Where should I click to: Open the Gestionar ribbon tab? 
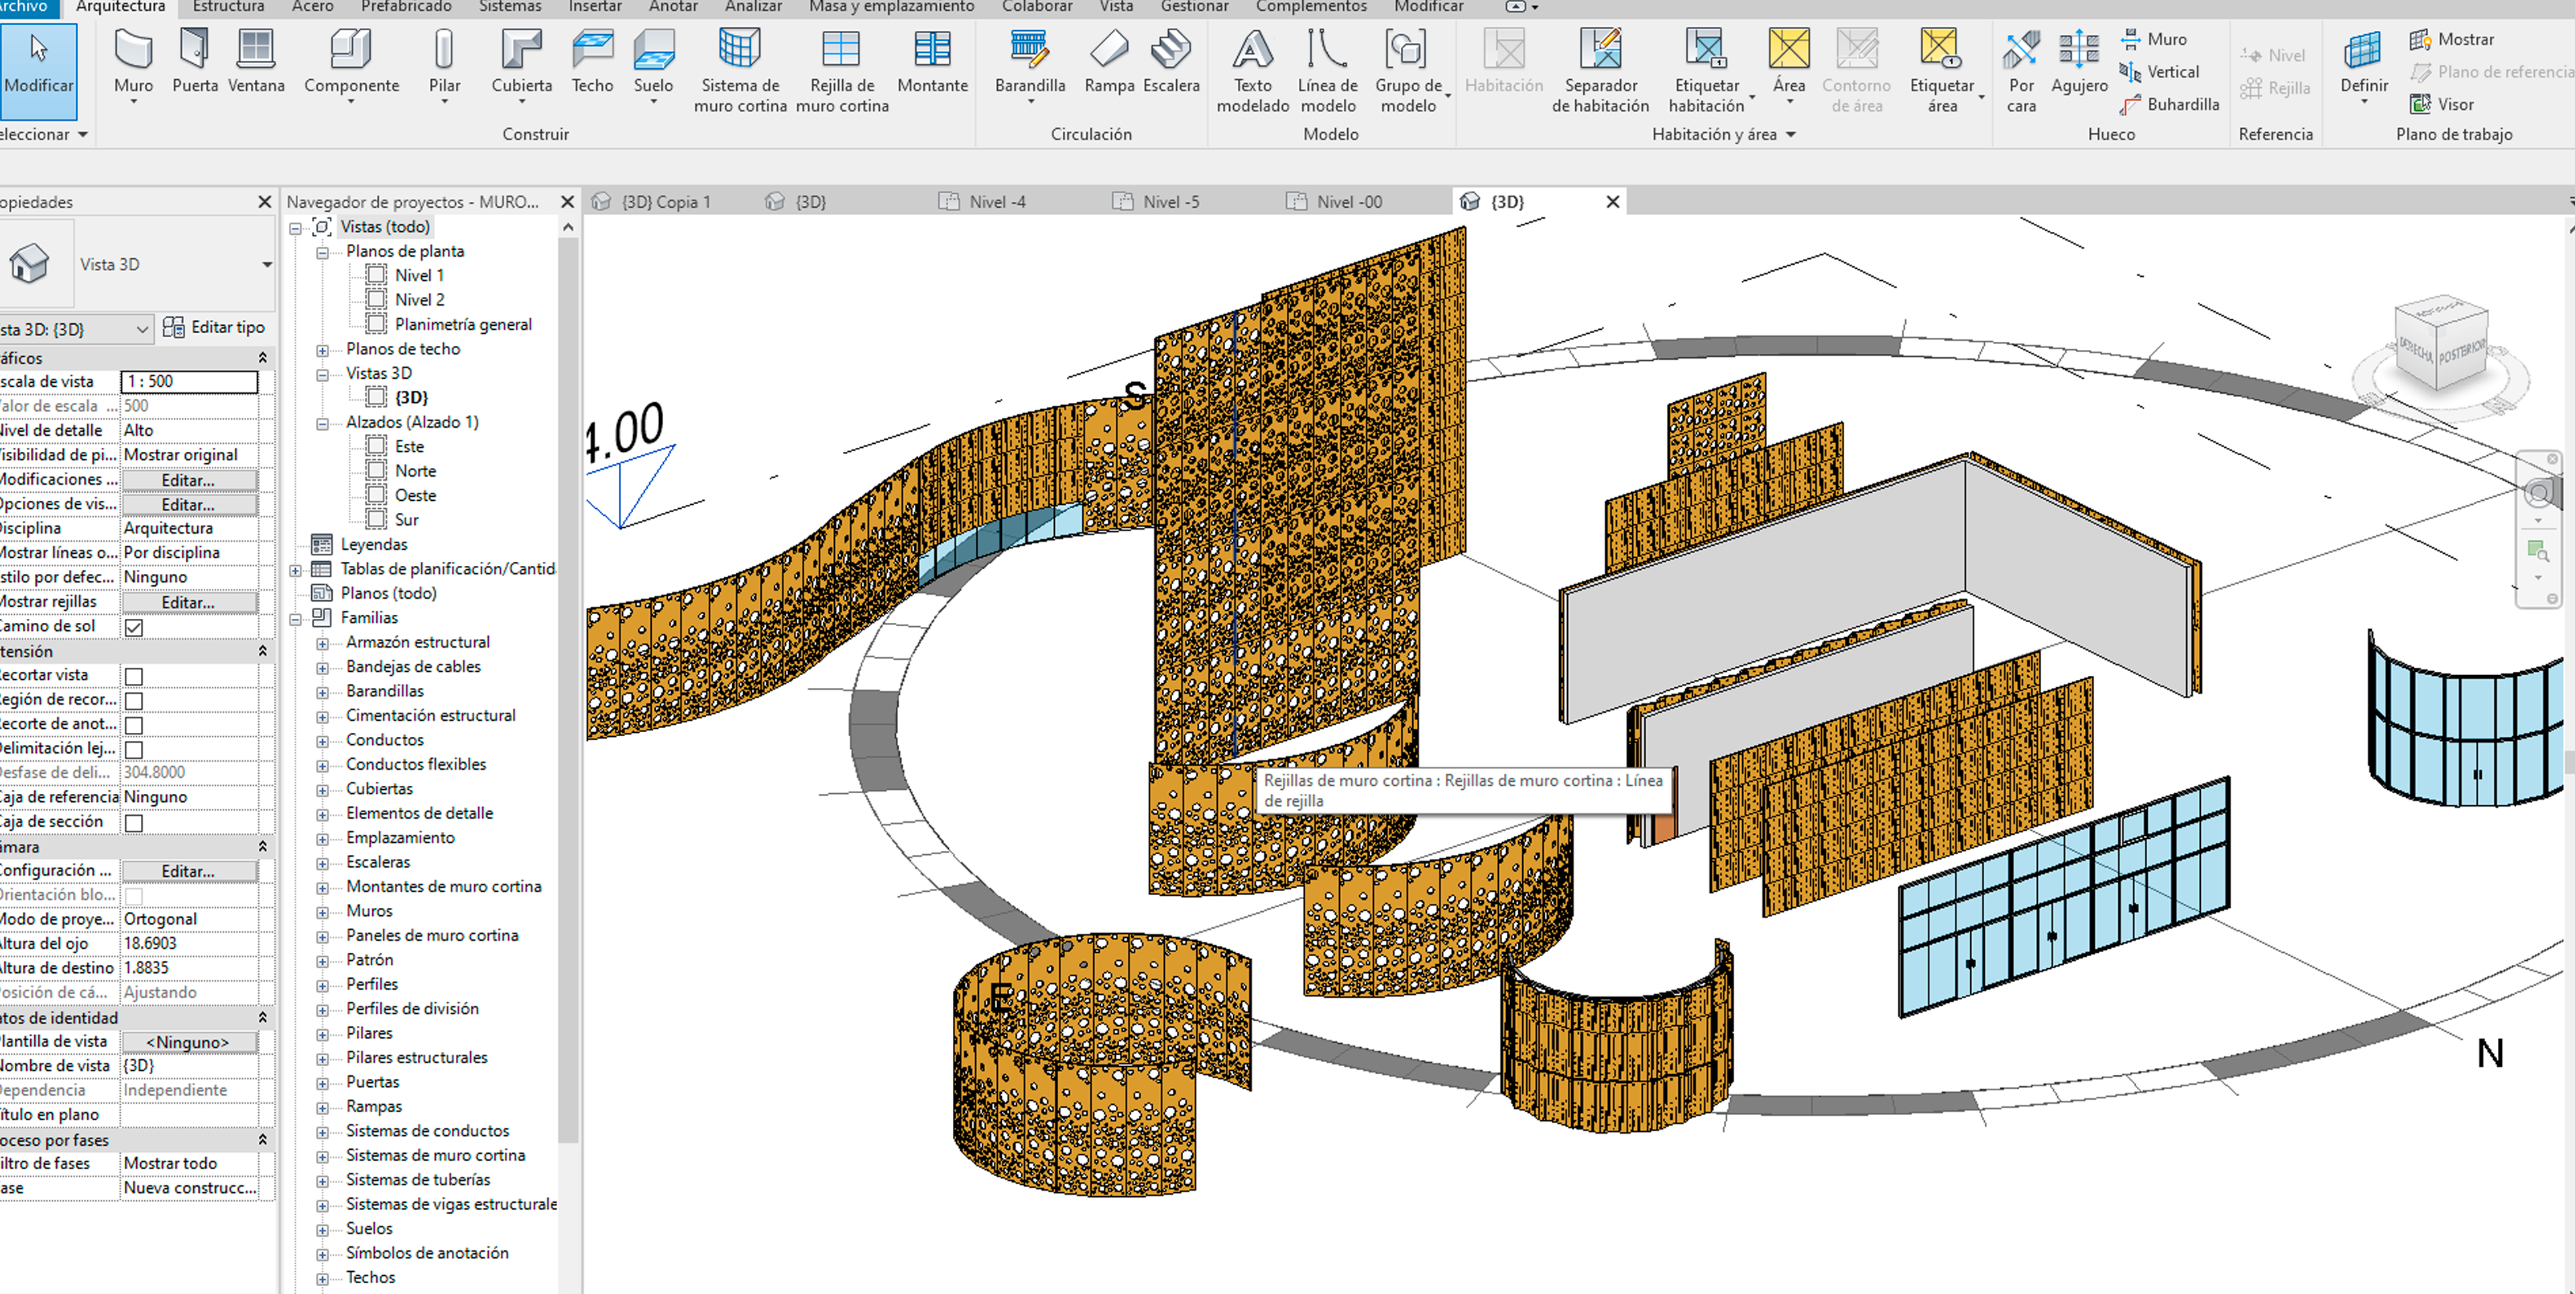click(1194, 7)
